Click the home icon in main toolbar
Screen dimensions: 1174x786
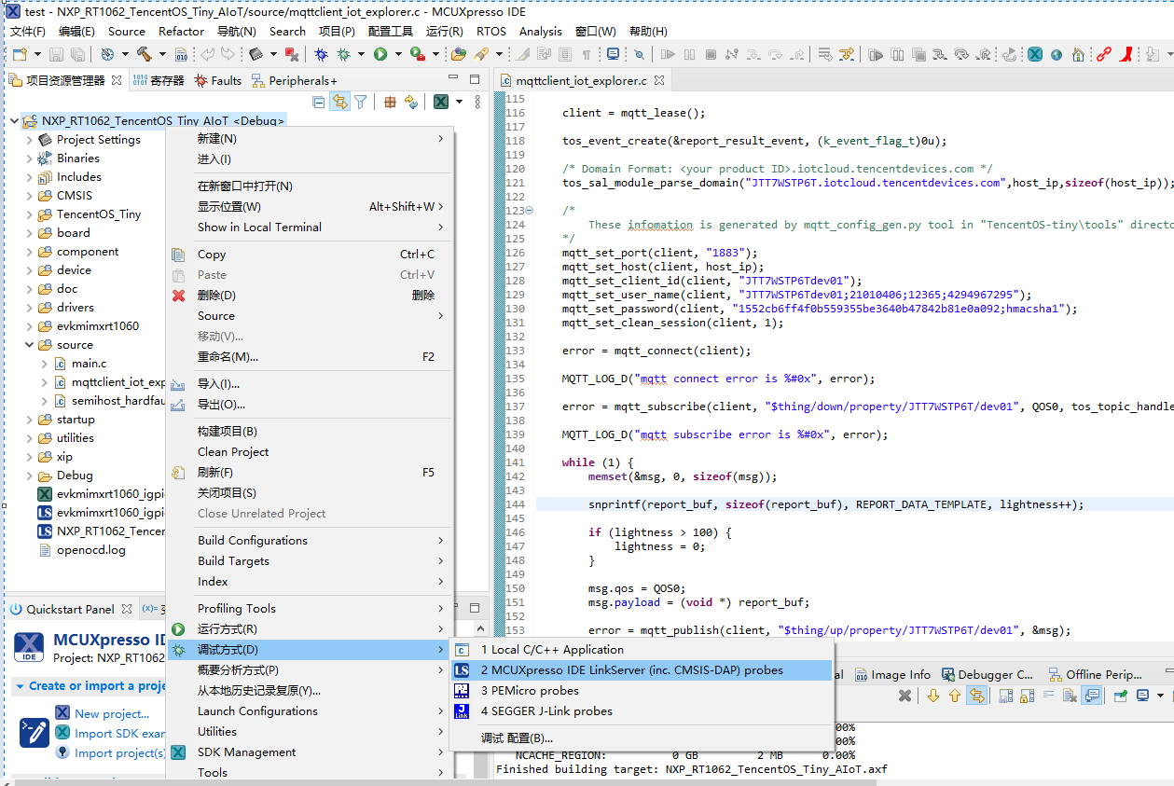pyautogui.click(x=1078, y=54)
